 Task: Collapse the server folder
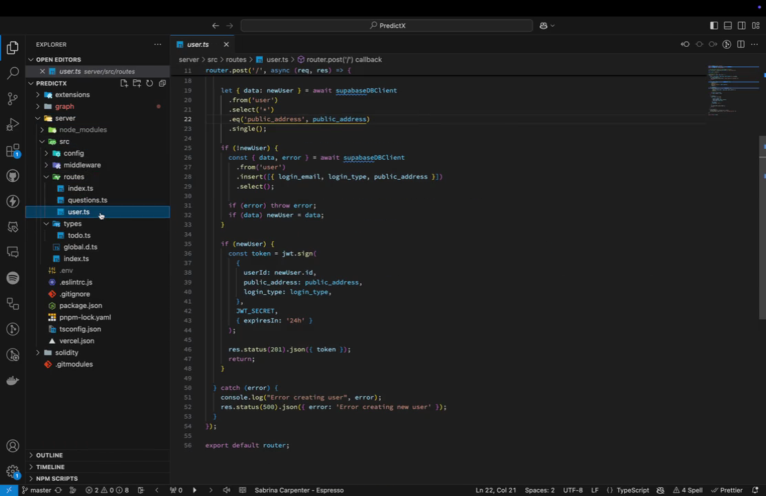[98, 118]
